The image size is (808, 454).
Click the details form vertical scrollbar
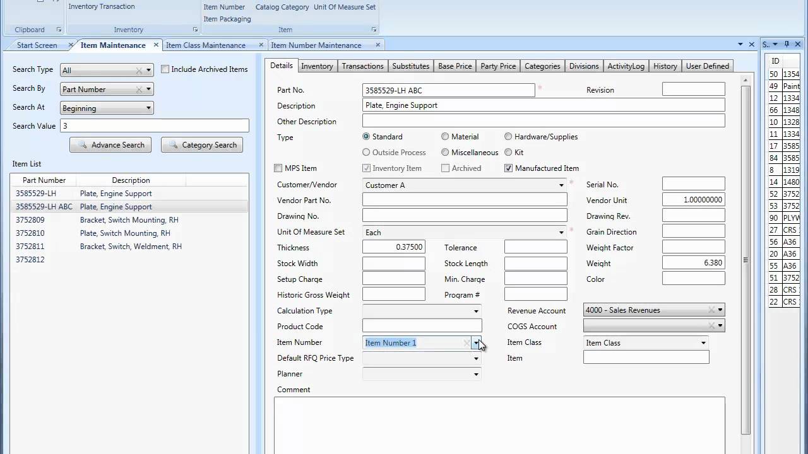click(746, 259)
